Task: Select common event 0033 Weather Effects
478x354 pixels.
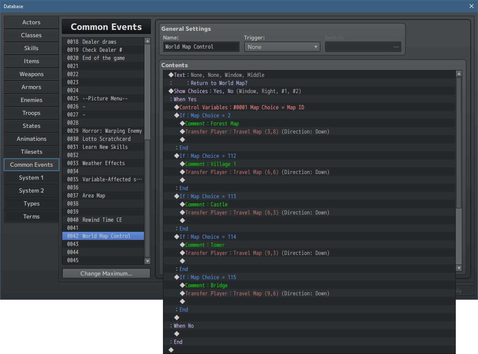Action: pos(104,163)
